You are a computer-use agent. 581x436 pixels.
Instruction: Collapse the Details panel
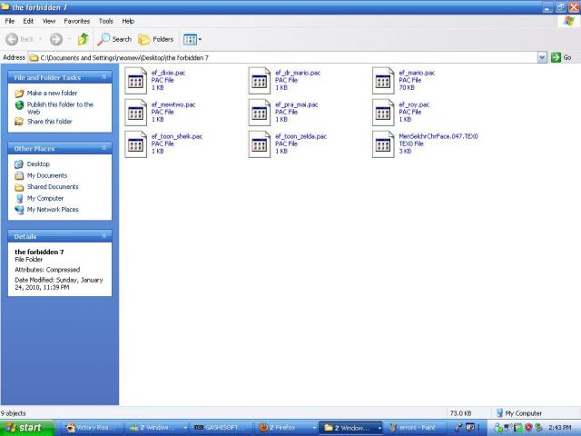104,235
